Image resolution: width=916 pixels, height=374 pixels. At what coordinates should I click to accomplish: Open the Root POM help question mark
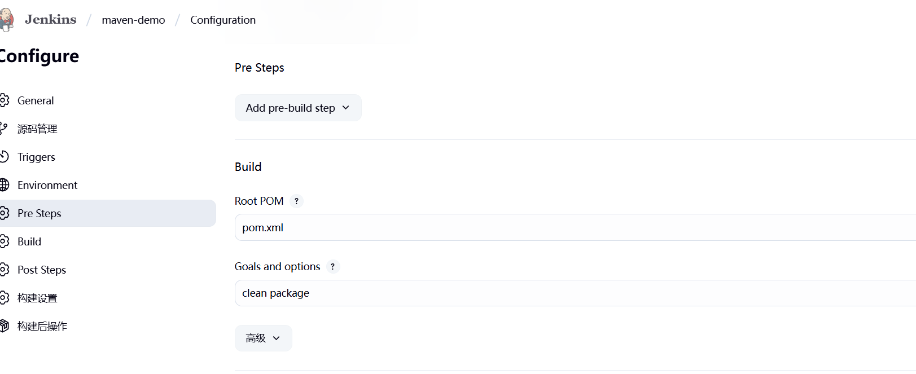(x=296, y=201)
